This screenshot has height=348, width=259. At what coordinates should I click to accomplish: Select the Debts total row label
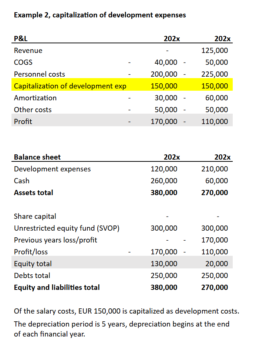pyautogui.click(x=32, y=275)
